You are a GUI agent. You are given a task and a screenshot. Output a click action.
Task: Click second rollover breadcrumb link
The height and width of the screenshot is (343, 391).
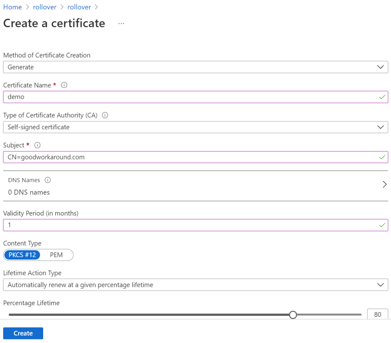[79, 7]
